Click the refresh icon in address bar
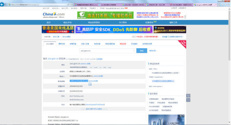 [x=72, y=5]
